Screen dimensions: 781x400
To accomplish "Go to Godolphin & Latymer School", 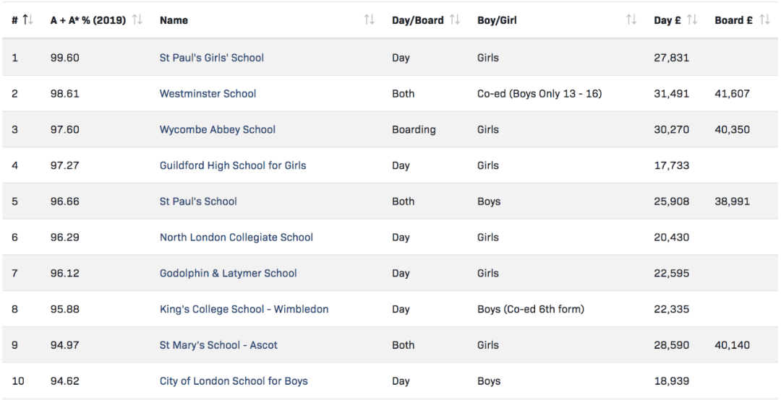I will (x=228, y=273).
